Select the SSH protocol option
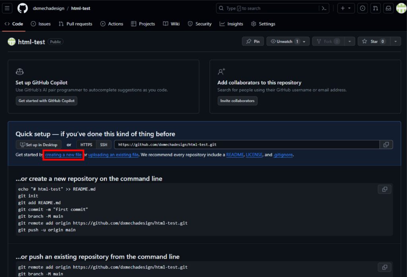Image resolution: width=407 pixels, height=277 pixels. pos(104,145)
